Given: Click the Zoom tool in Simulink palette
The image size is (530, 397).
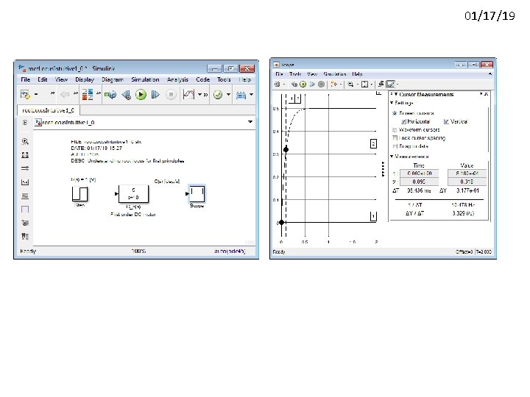Looking at the screenshot, I should pos(25,141).
